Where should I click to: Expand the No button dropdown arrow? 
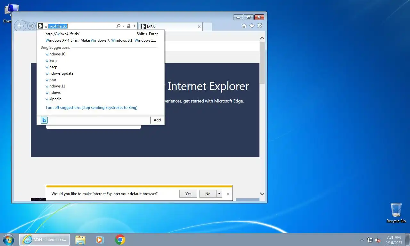click(219, 194)
